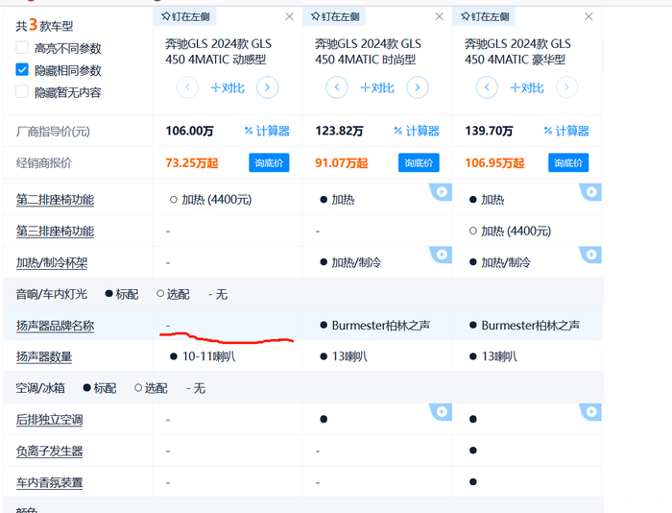Image resolution: width=672 pixels, height=513 pixels.
Task: Open the 计算器 for the 139.70万 model
Action: point(566,131)
